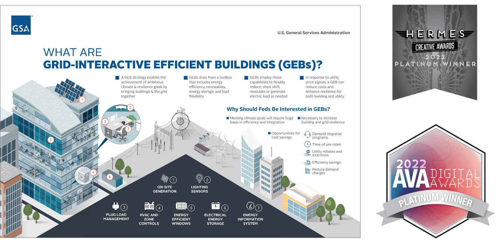Click white circled 7 beside Energy Information System
The height and width of the screenshot is (244, 500).
(x=258, y=208)
